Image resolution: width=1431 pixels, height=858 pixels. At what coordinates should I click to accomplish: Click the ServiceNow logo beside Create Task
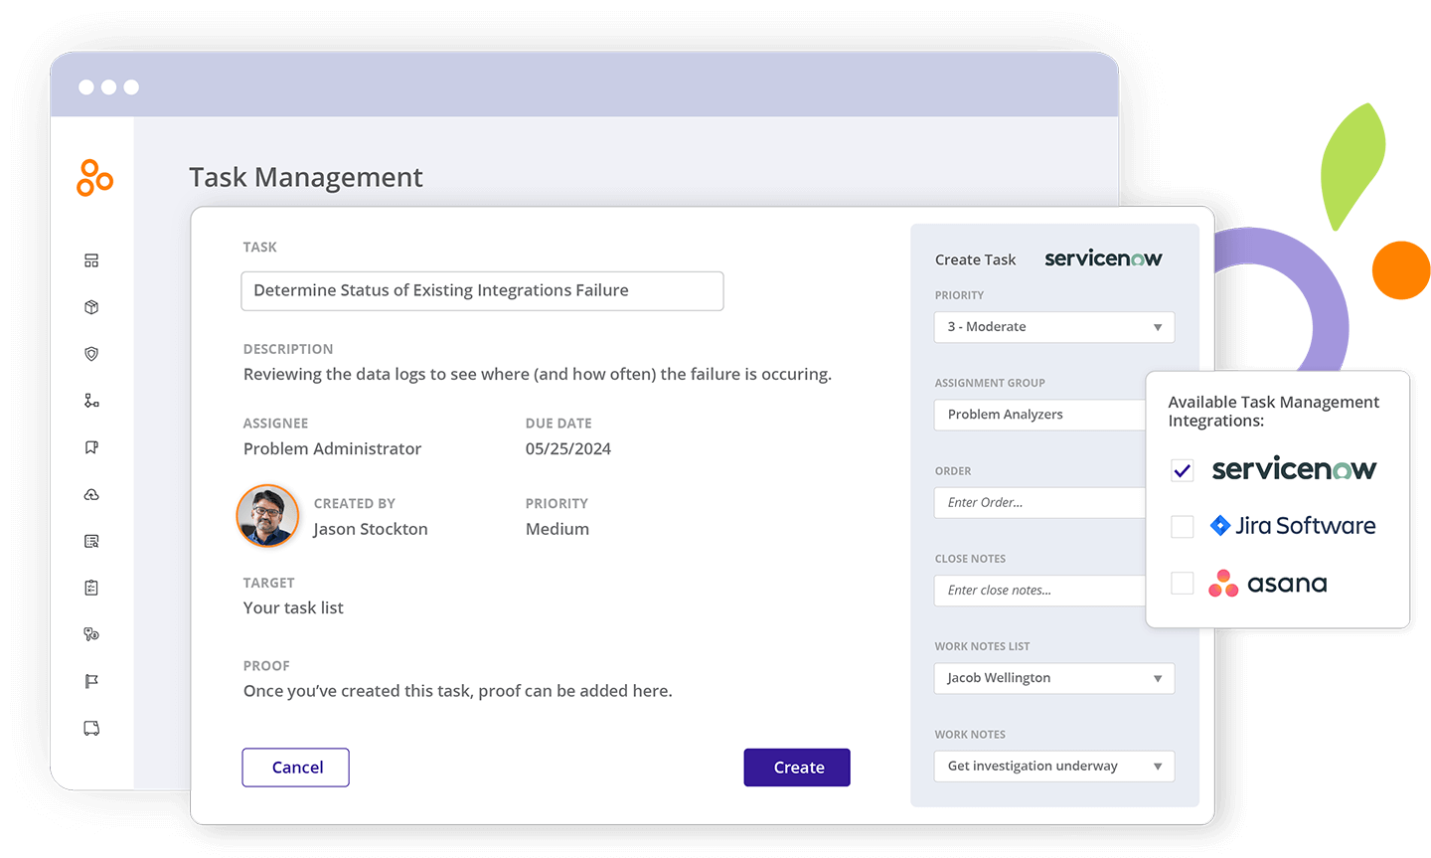[x=1103, y=258]
